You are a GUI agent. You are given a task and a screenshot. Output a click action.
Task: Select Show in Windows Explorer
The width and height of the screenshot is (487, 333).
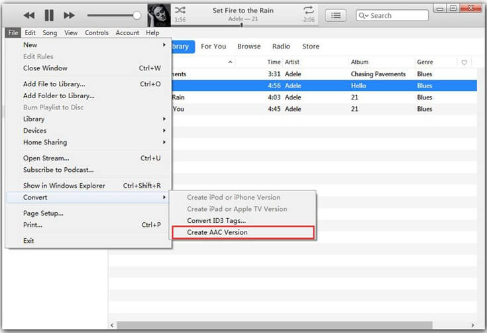pyautogui.click(x=88, y=186)
